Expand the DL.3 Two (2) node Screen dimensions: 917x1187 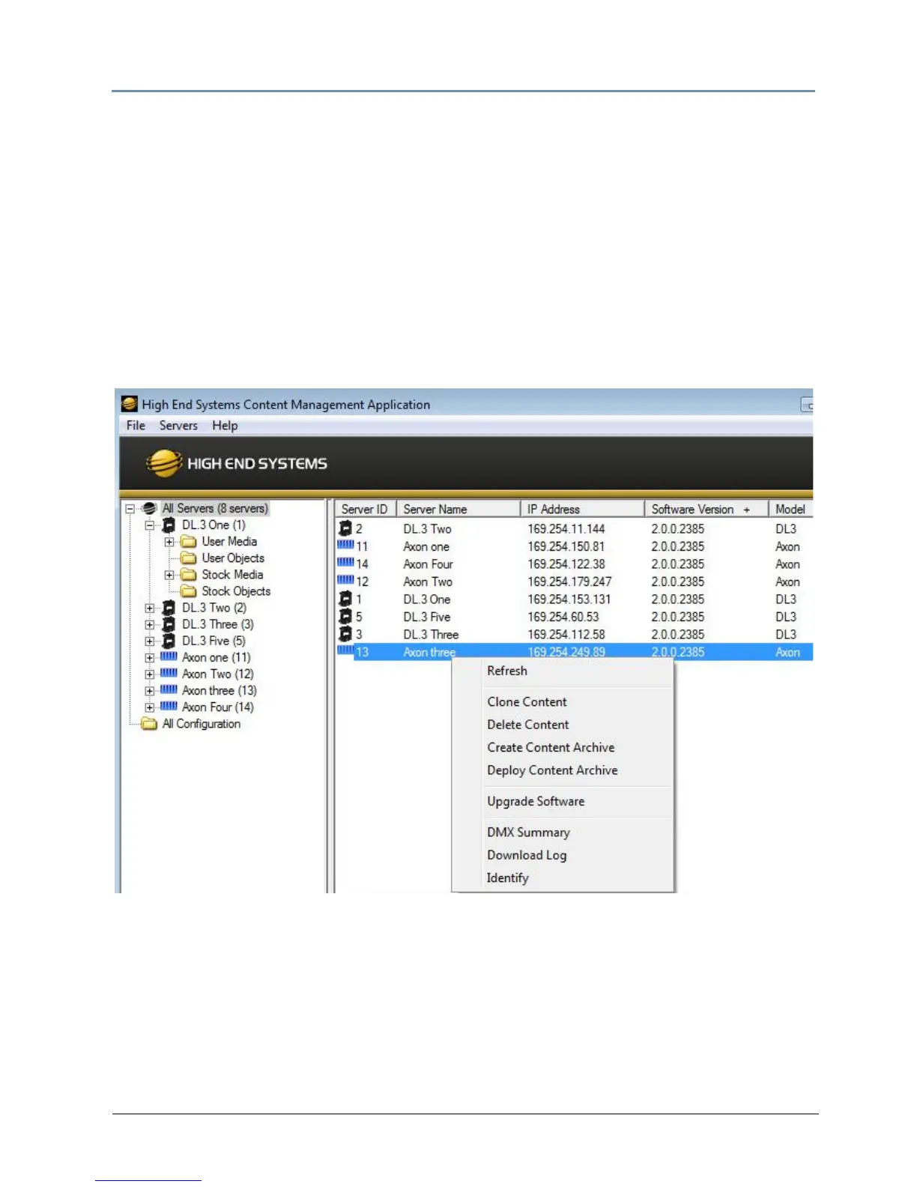tap(149, 608)
